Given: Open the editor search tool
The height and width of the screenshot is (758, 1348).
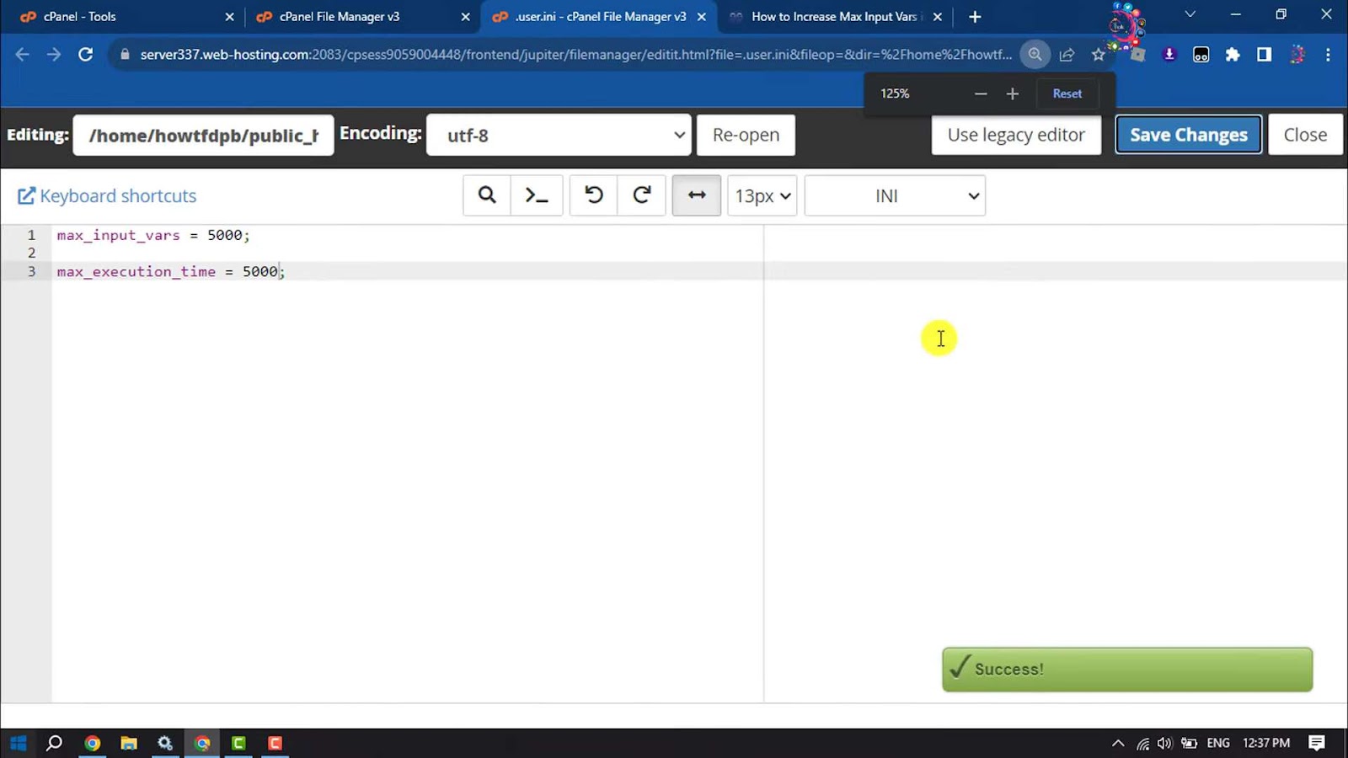Looking at the screenshot, I should (487, 195).
